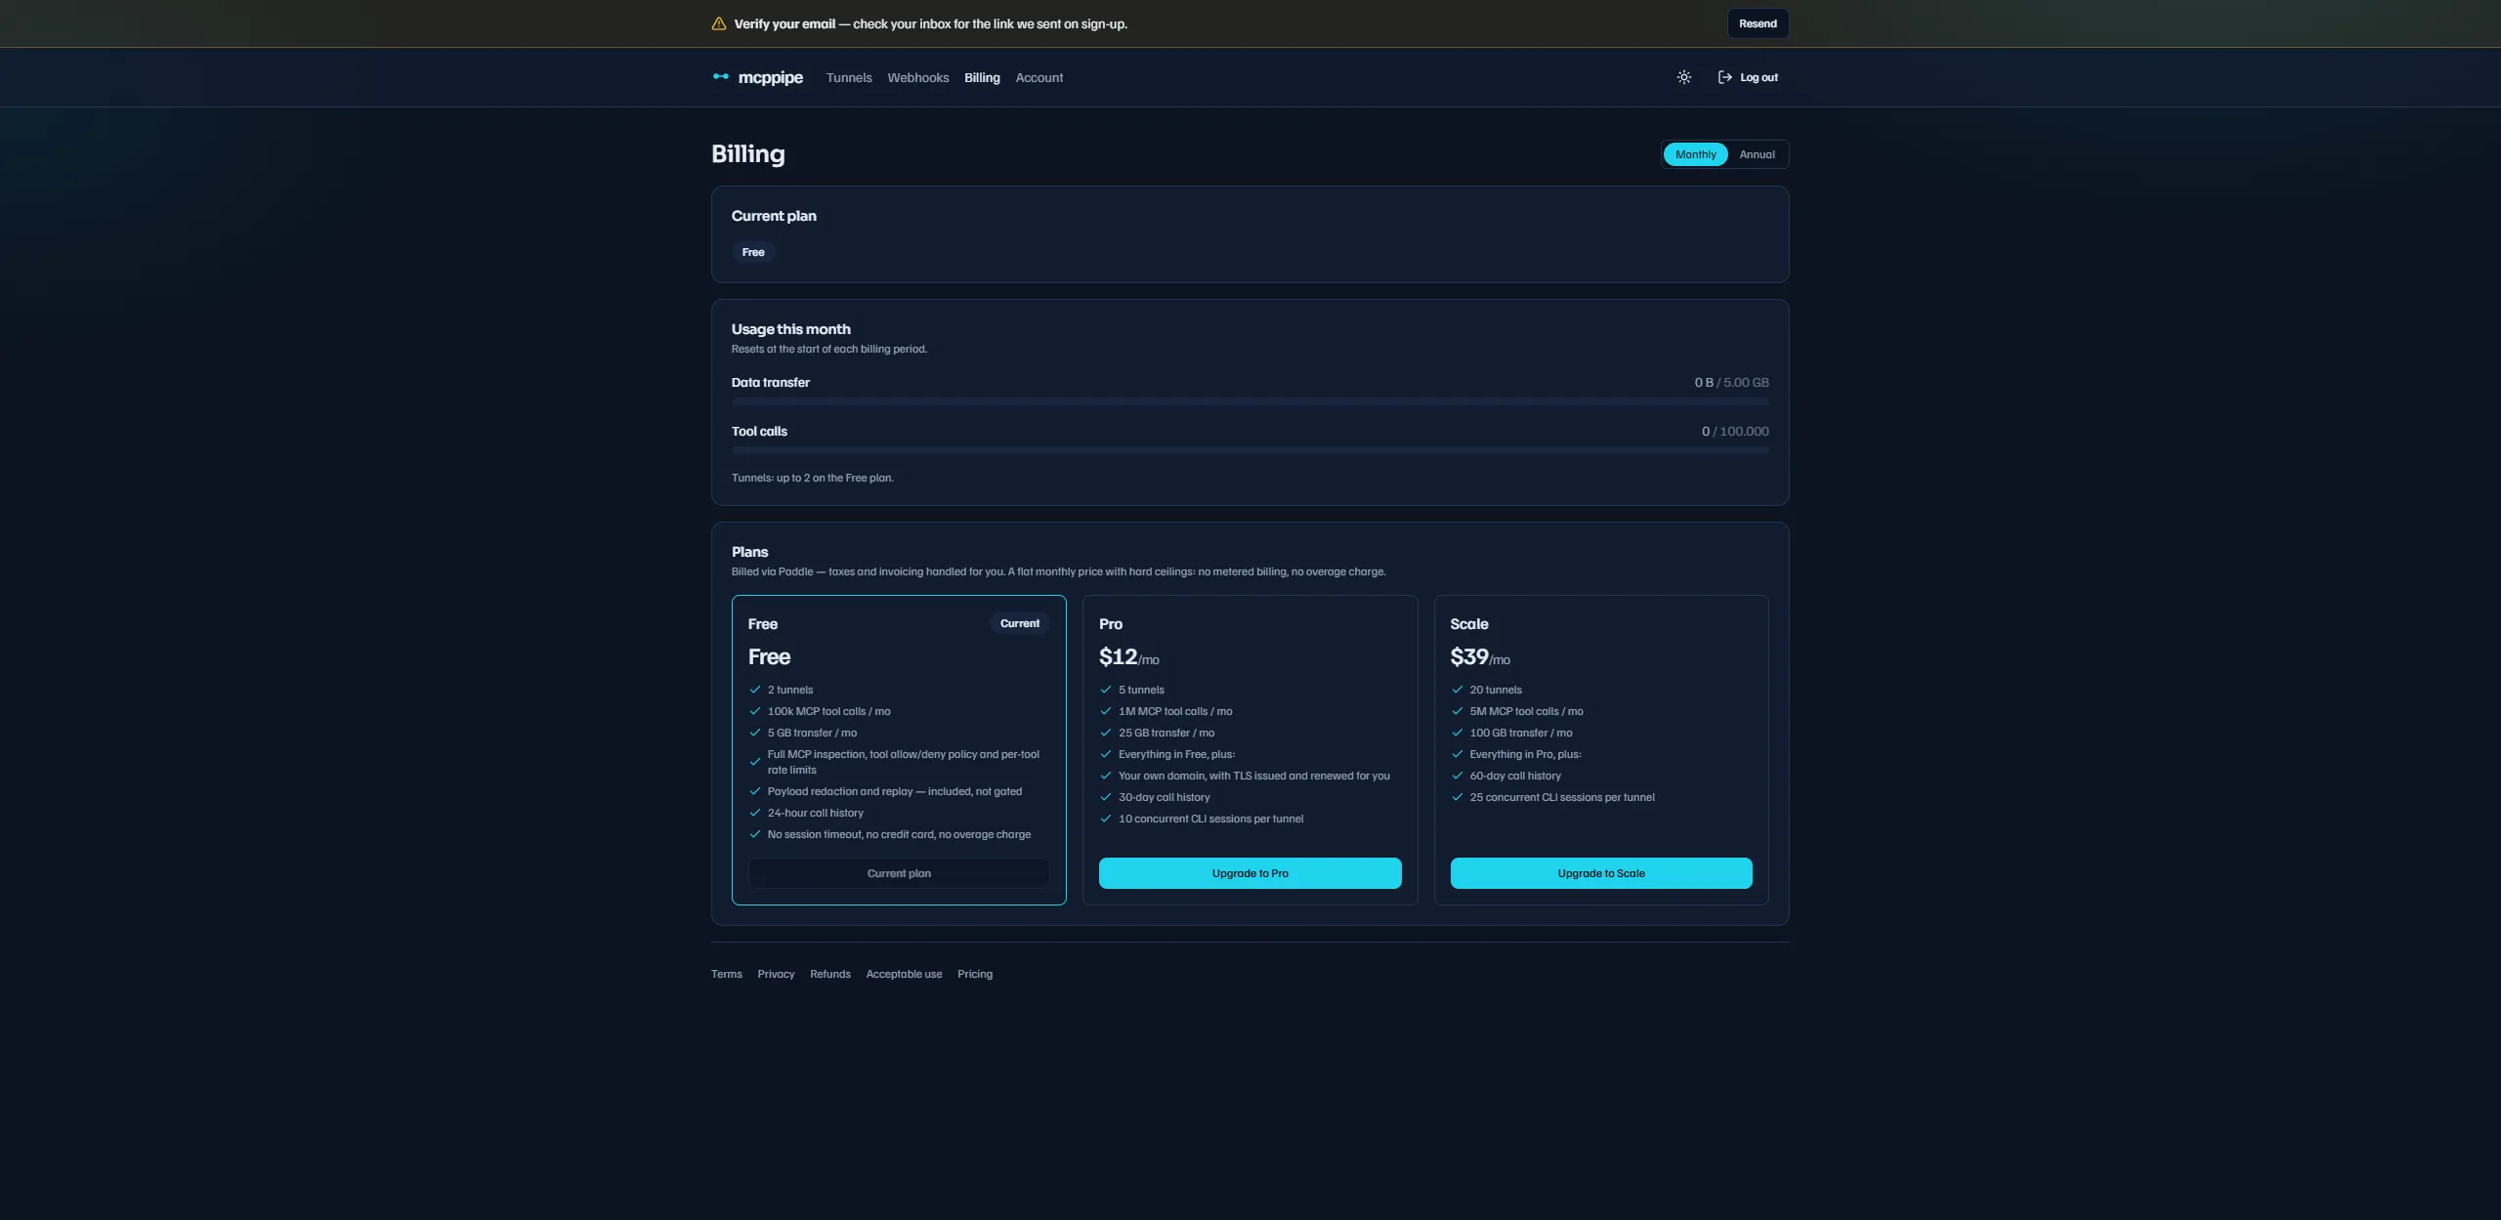The image size is (2501, 1220).
Task: Click 'Resets at the start of each billing period.'
Action: click(x=828, y=349)
